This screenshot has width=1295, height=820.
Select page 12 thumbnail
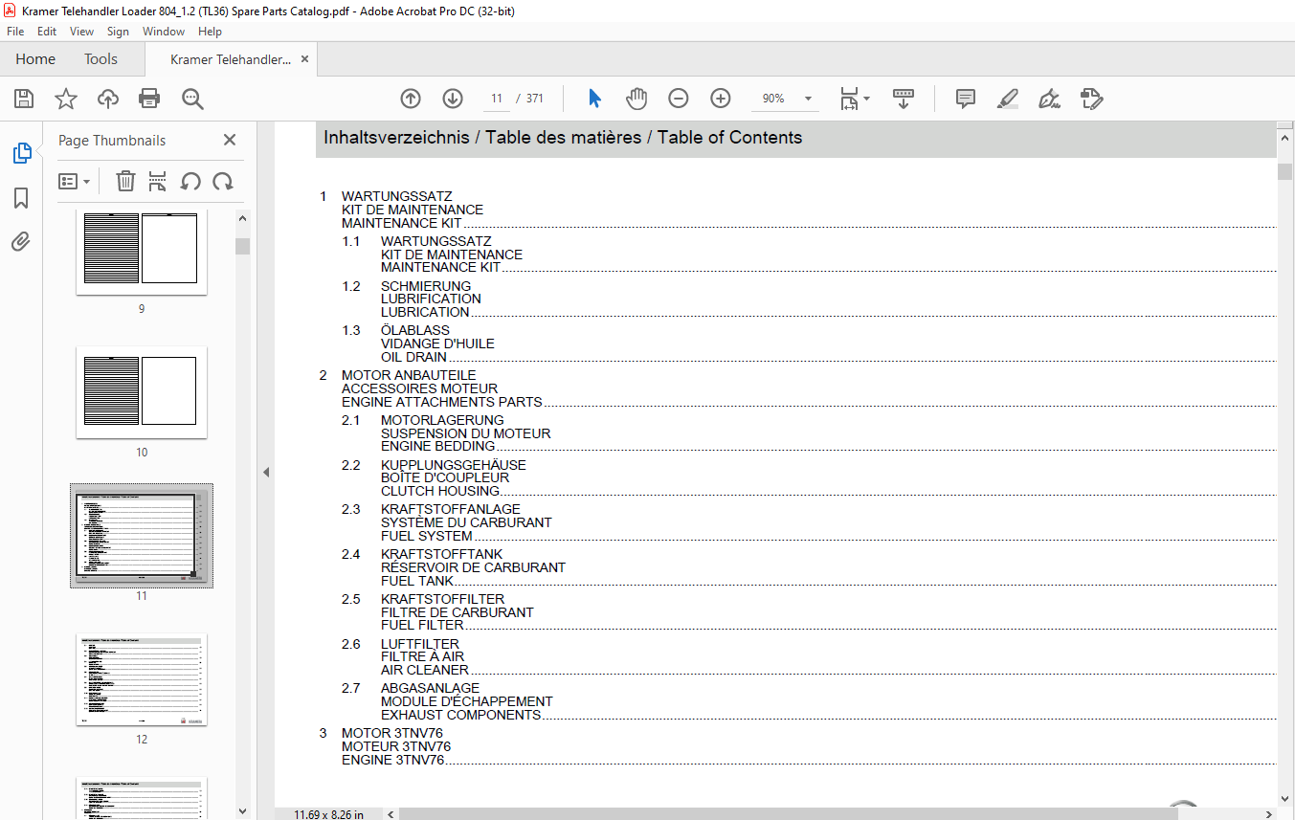pos(142,679)
